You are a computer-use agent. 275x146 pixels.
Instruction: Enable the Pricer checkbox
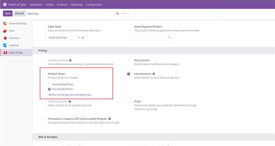pyautogui.click(x=129, y=102)
